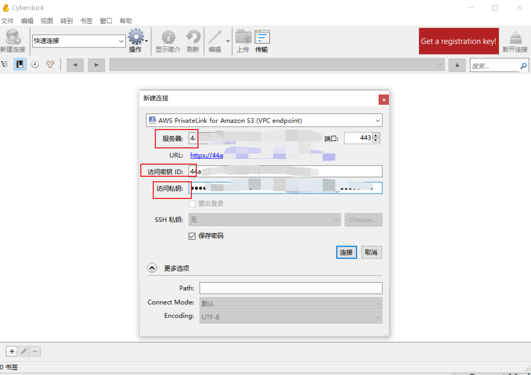Click the navigate back arrow button
Screen dimensions: 531x375
coord(75,65)
